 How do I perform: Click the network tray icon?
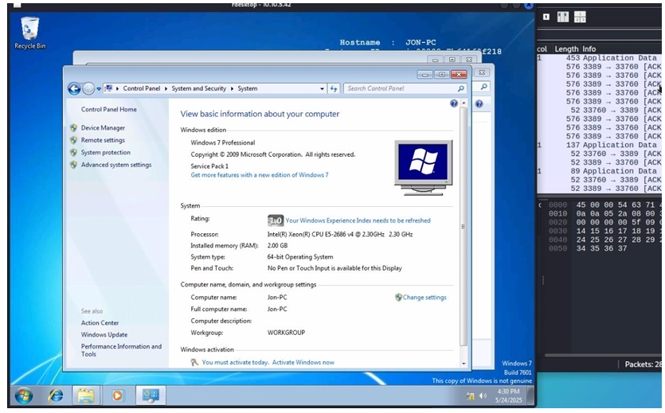(471, 396)
